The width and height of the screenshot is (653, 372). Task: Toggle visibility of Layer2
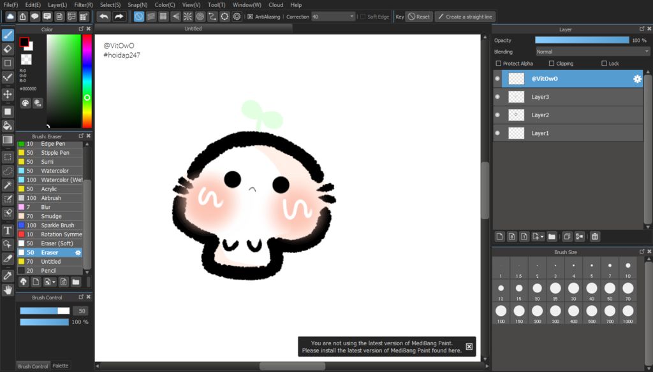pyautogui.click(x=497, y=115)
